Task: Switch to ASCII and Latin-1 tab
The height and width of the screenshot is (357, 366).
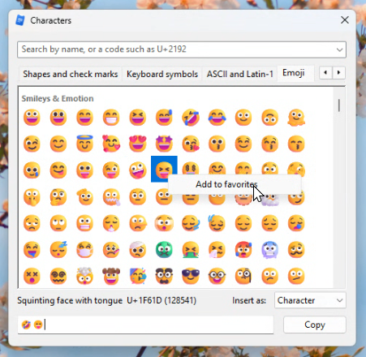Action: [x=240, y=74]
